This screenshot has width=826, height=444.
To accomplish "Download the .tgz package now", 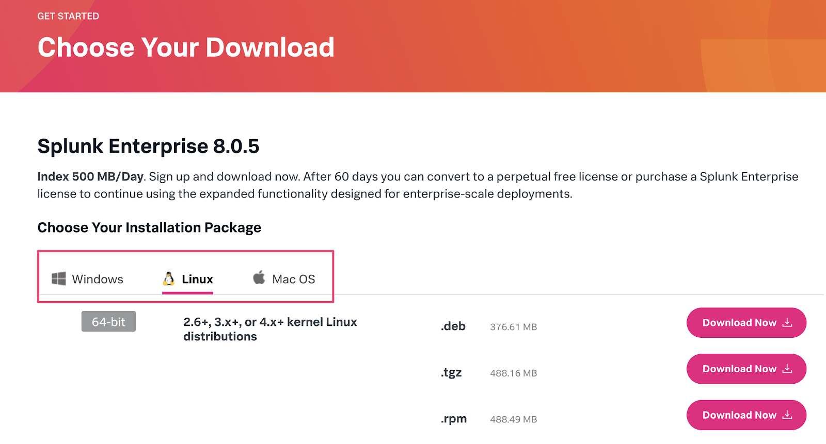I will point(746,369).
